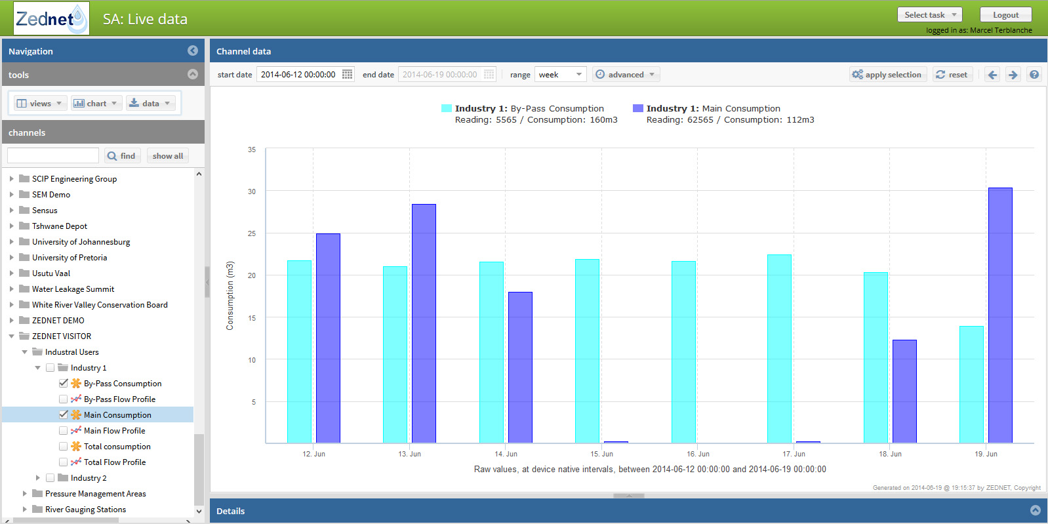The height and width of the screenshot is (524, 1048).
Task: Uncheck the Main Consumption checkbox
Action: 63,414
